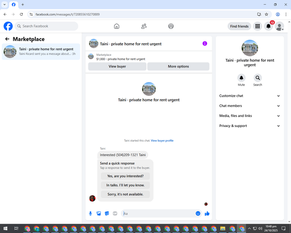The height and width of the screenshot is (233, 291).
Task: Open the Windows notification center icon
Action: [x=283, y=228]
